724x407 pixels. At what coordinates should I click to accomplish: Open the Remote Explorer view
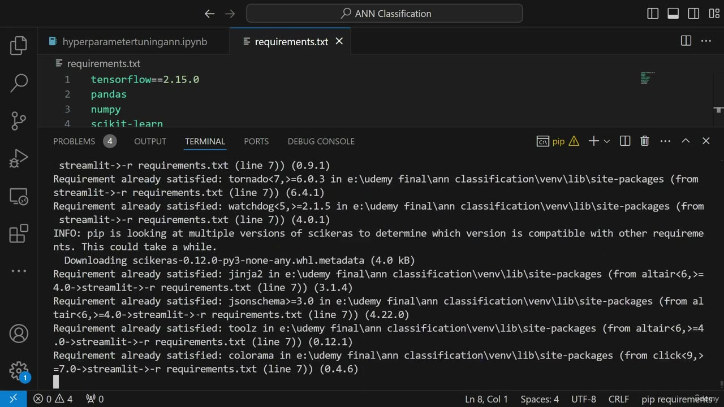pyautogui.click(x=19, y=196)
